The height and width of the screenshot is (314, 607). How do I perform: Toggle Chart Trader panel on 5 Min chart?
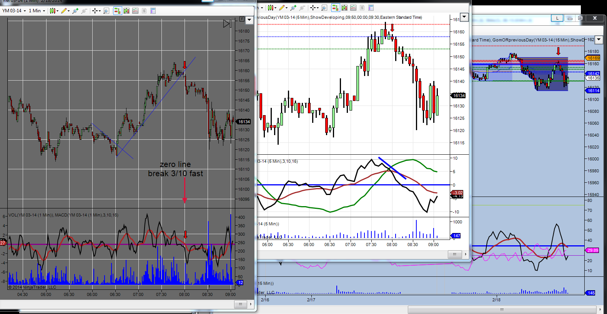[335, 8]
